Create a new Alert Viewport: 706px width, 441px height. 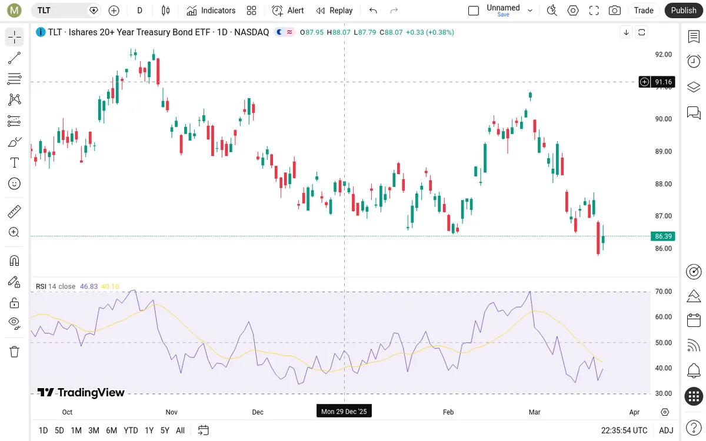coord(288,11)
